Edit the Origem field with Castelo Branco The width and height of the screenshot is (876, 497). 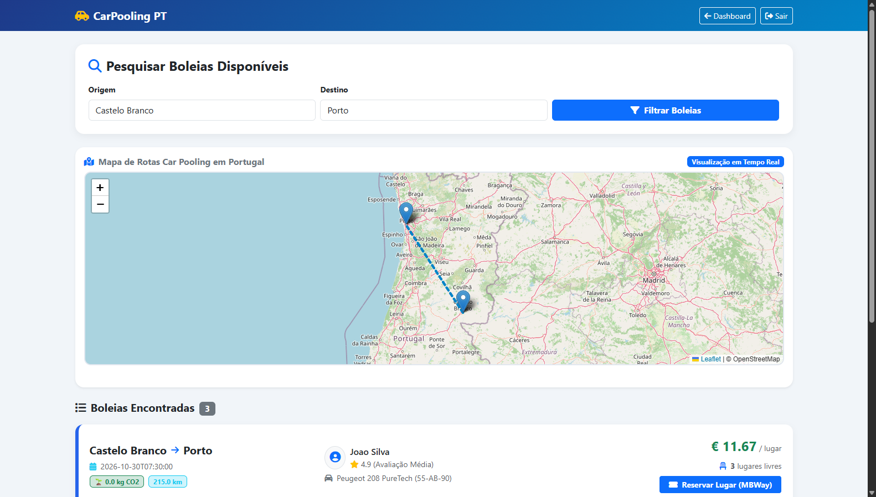pos(202,110)
